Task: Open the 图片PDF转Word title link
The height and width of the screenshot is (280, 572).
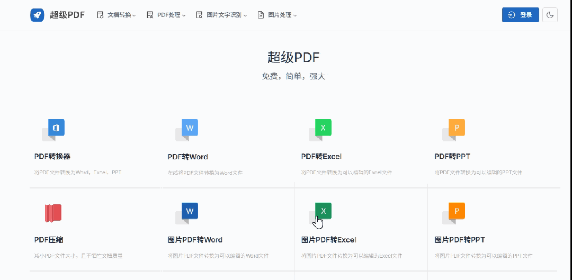Action: point(195,240)
